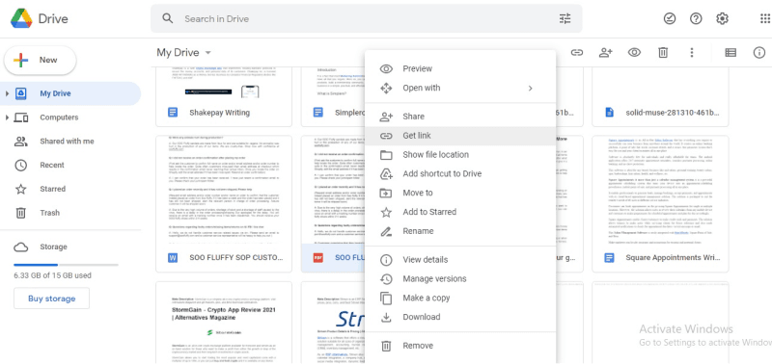The width and height of the screenshot is (772, 364).
Task: Choose Rename in the context menu
Action: click(x=460, y=231)
